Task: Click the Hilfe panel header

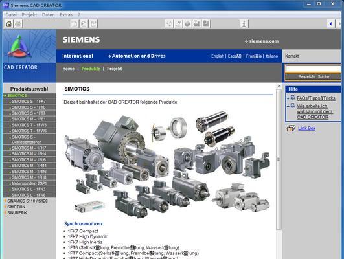Action: click(x=314, y=89)
